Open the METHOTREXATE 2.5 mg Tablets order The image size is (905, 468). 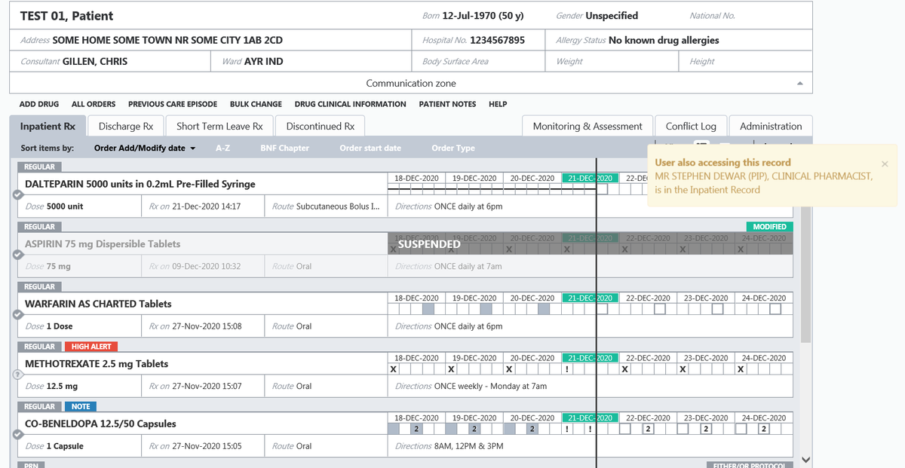[x=97, y=364]
